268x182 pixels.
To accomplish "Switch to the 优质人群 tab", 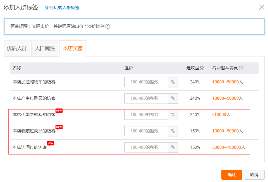I will [x=17, y=48].
